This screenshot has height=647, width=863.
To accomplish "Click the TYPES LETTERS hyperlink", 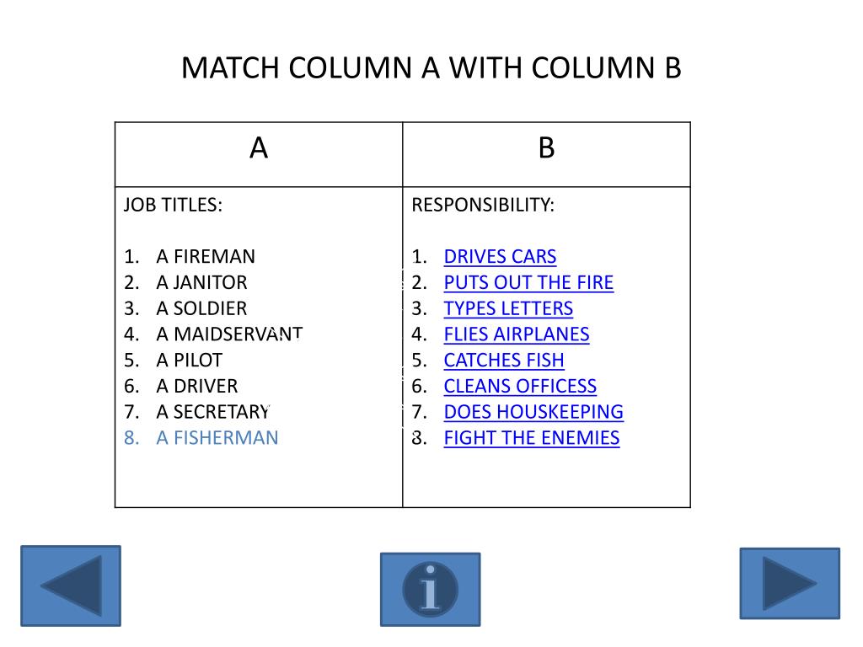I will coord(508,308).
